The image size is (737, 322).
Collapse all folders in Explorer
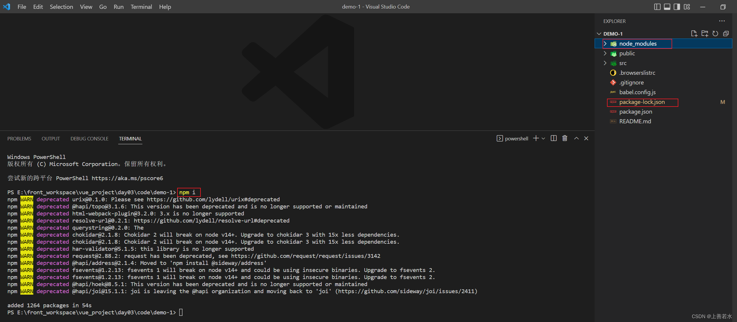(x=726, y=34)
